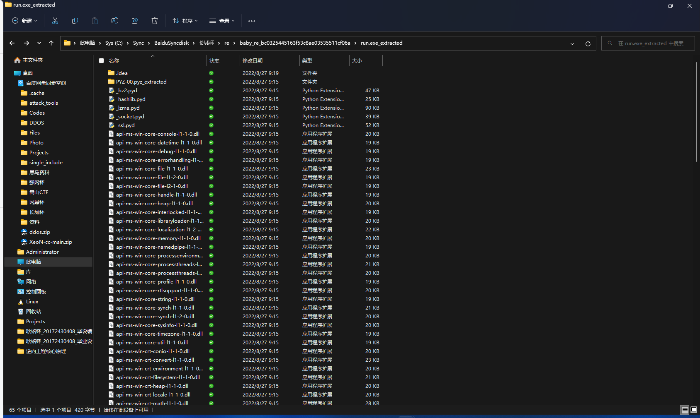Image resolution: width=700 pixels, height=418 pixels.
Task: Open the Sort (排序) dropdown
Action: tap(185, 21)
